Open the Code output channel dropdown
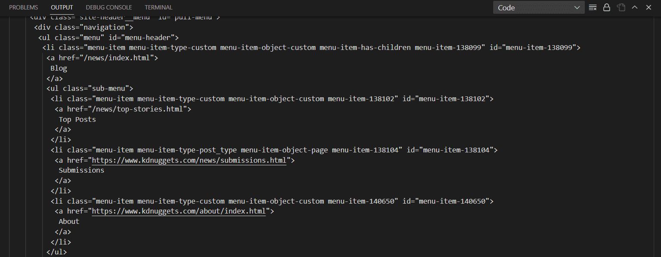 [x=539, y=7]
